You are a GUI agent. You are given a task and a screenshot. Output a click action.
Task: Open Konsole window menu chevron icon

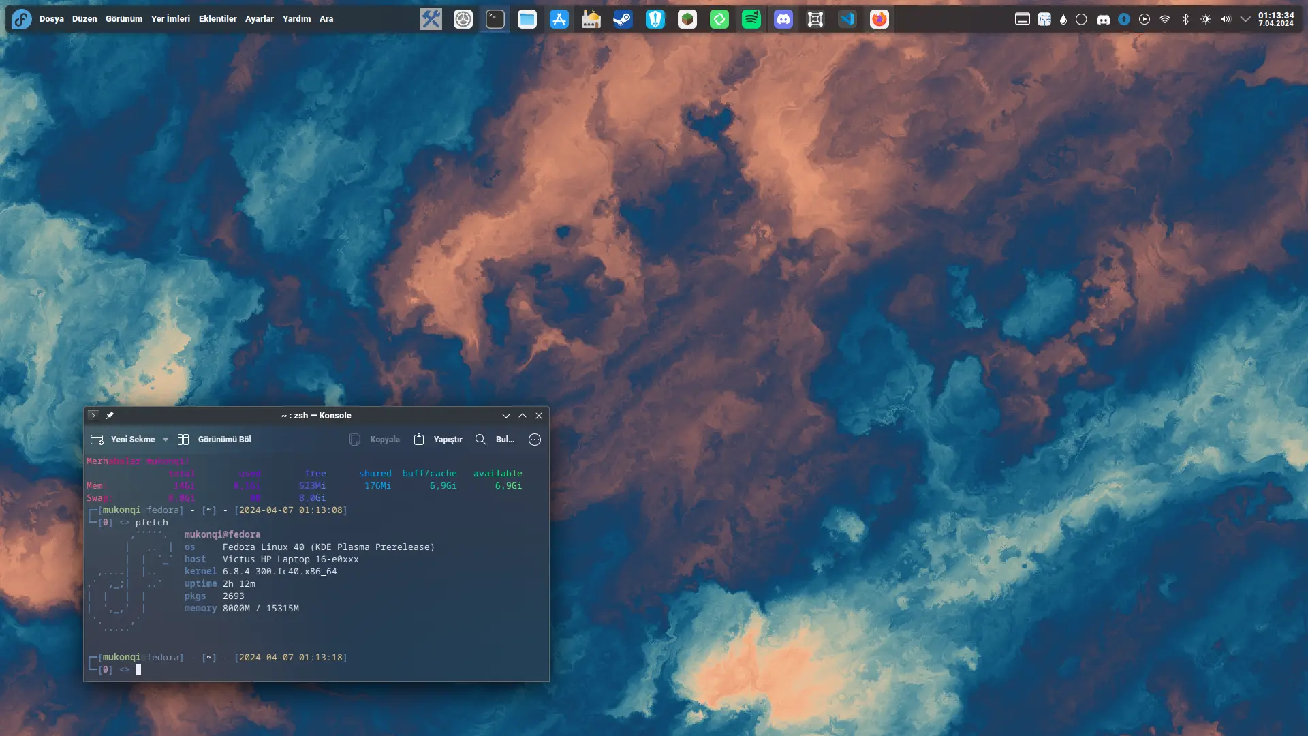pyautogui.click(x=93, y=415)
